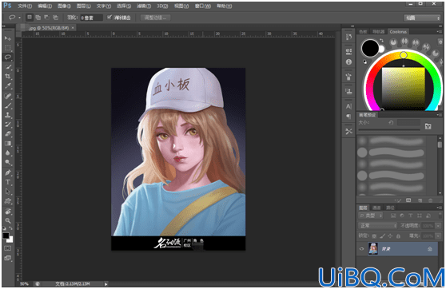Toggle lock all for layer
The image size is (446, 289).
398,236
